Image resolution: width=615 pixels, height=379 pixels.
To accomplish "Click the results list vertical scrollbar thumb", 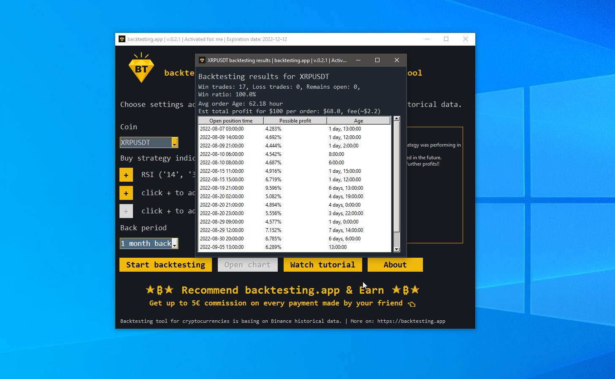I will tap(396, 177).
